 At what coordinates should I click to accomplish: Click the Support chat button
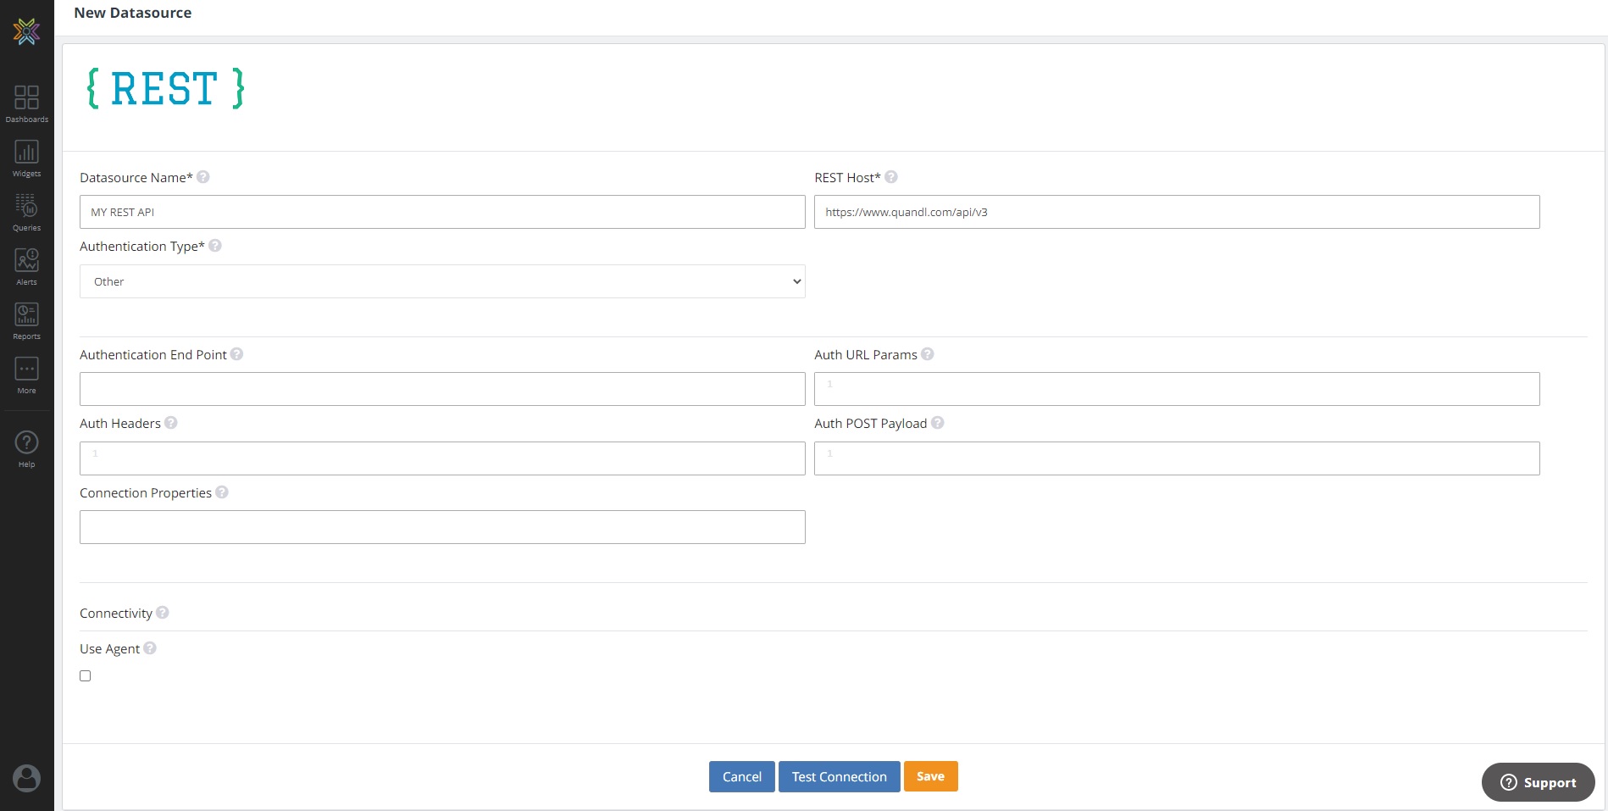(x=1538, y=782)
